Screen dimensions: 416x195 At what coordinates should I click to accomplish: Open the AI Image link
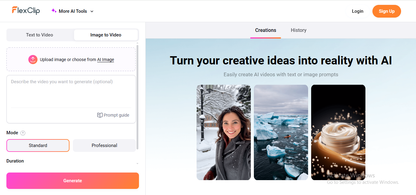coord(105,60)
